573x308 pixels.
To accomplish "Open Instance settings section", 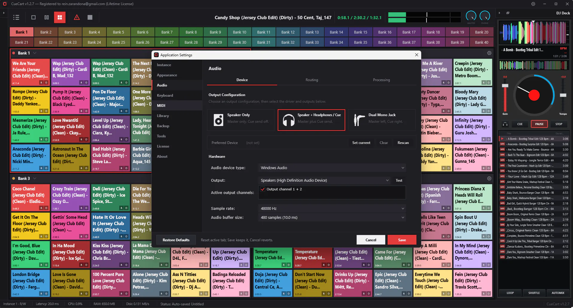I will tap(177, 65).
